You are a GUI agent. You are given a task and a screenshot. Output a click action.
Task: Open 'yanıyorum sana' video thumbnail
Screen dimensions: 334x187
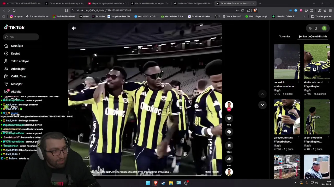pyautogui.click(x=287, y=117)
